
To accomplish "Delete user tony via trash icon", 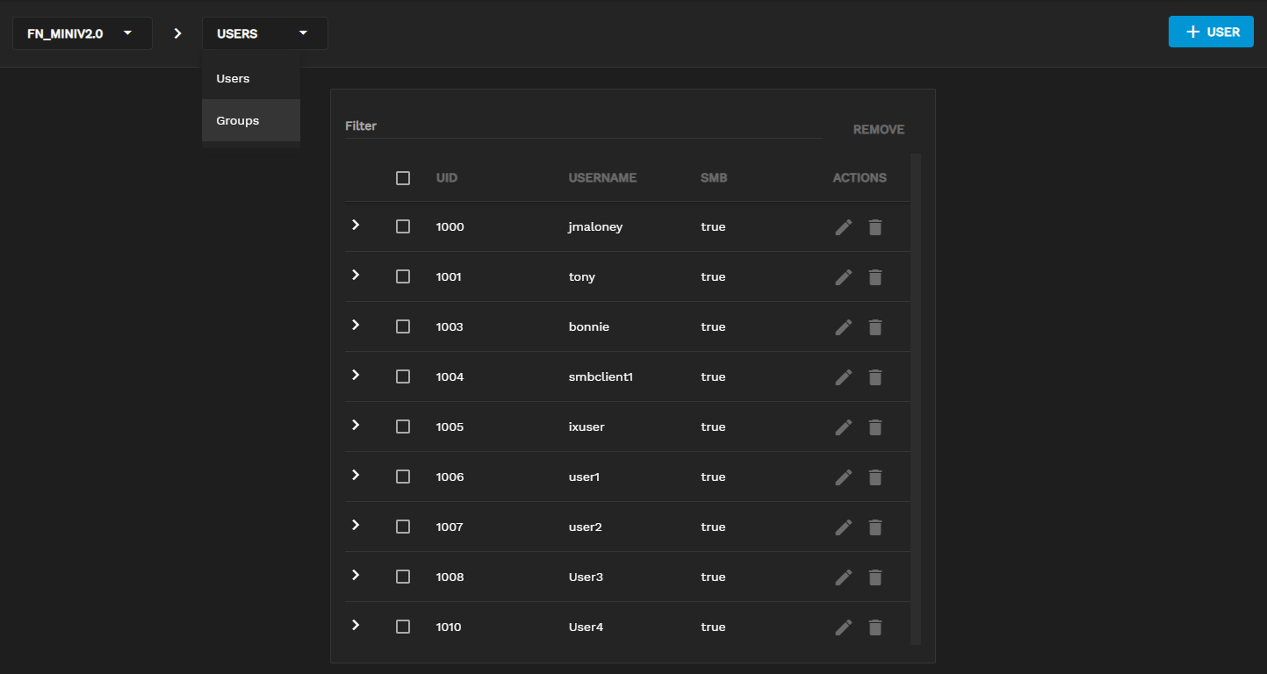I will click(x=875, y=277).
